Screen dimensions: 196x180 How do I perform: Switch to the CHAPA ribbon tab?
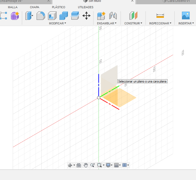click(x=35, y=7)
